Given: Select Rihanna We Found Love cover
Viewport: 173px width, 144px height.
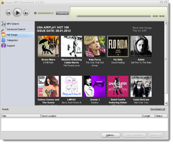Looking at the screenshot, I should point(72,46).
